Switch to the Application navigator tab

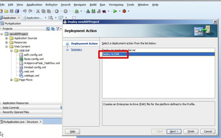pyautogui.click(x=10, y=18)
